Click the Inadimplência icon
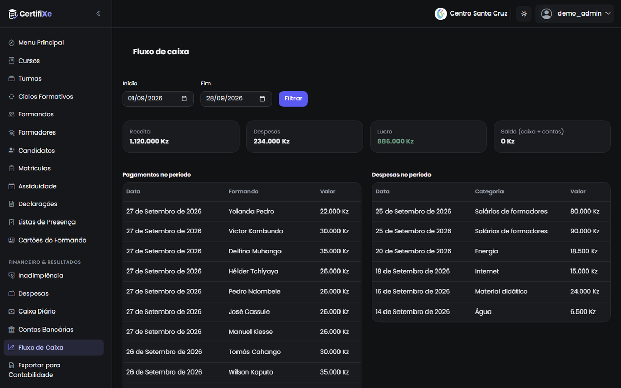621x388 pixels. point(12,276)
